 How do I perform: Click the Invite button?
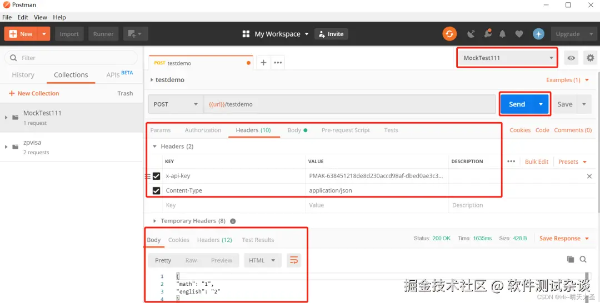(331, 34)
